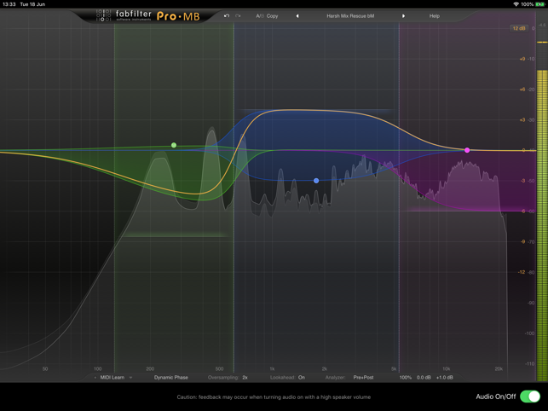Click the blue band range bar near +4 dB
Screen dimensions: 548x411
[316, 110]
